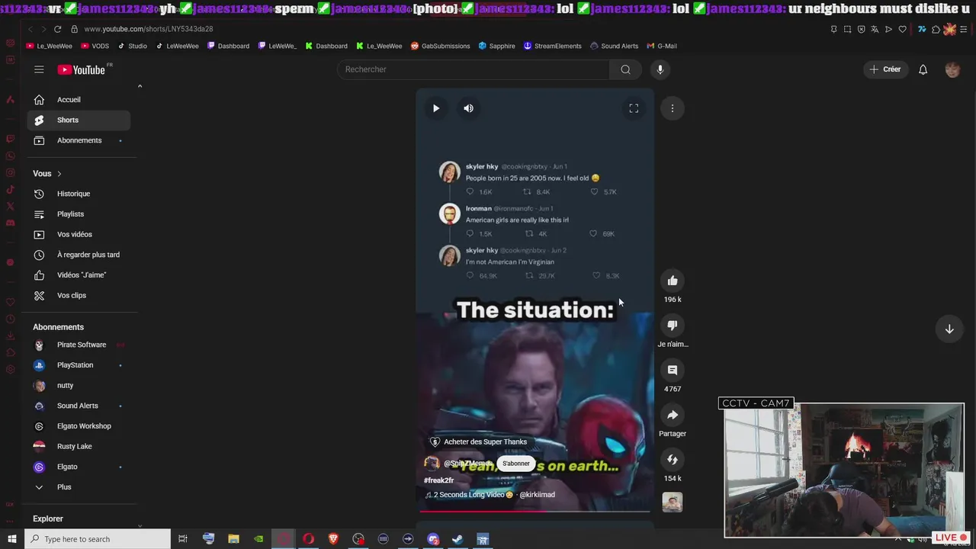Click the search magnifier button
Viewport: 976px width, 549px height.
point(625,69)
